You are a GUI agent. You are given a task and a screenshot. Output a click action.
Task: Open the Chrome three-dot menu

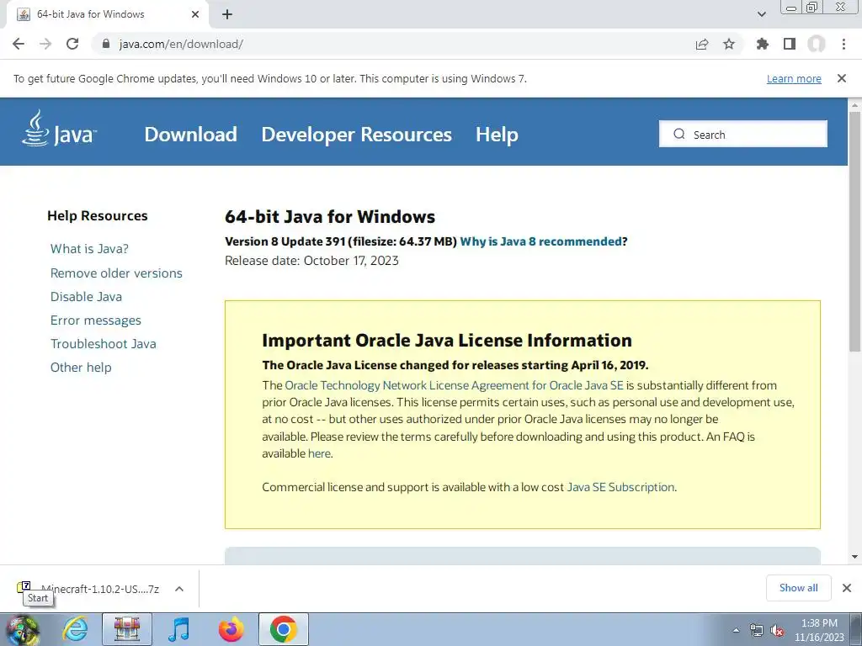[x=843, y=44]
